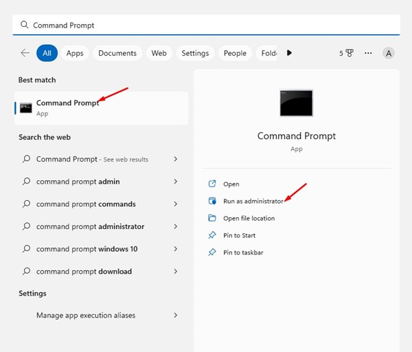Click the search text input field
412x352 pixels.
(x=206, y=25)
